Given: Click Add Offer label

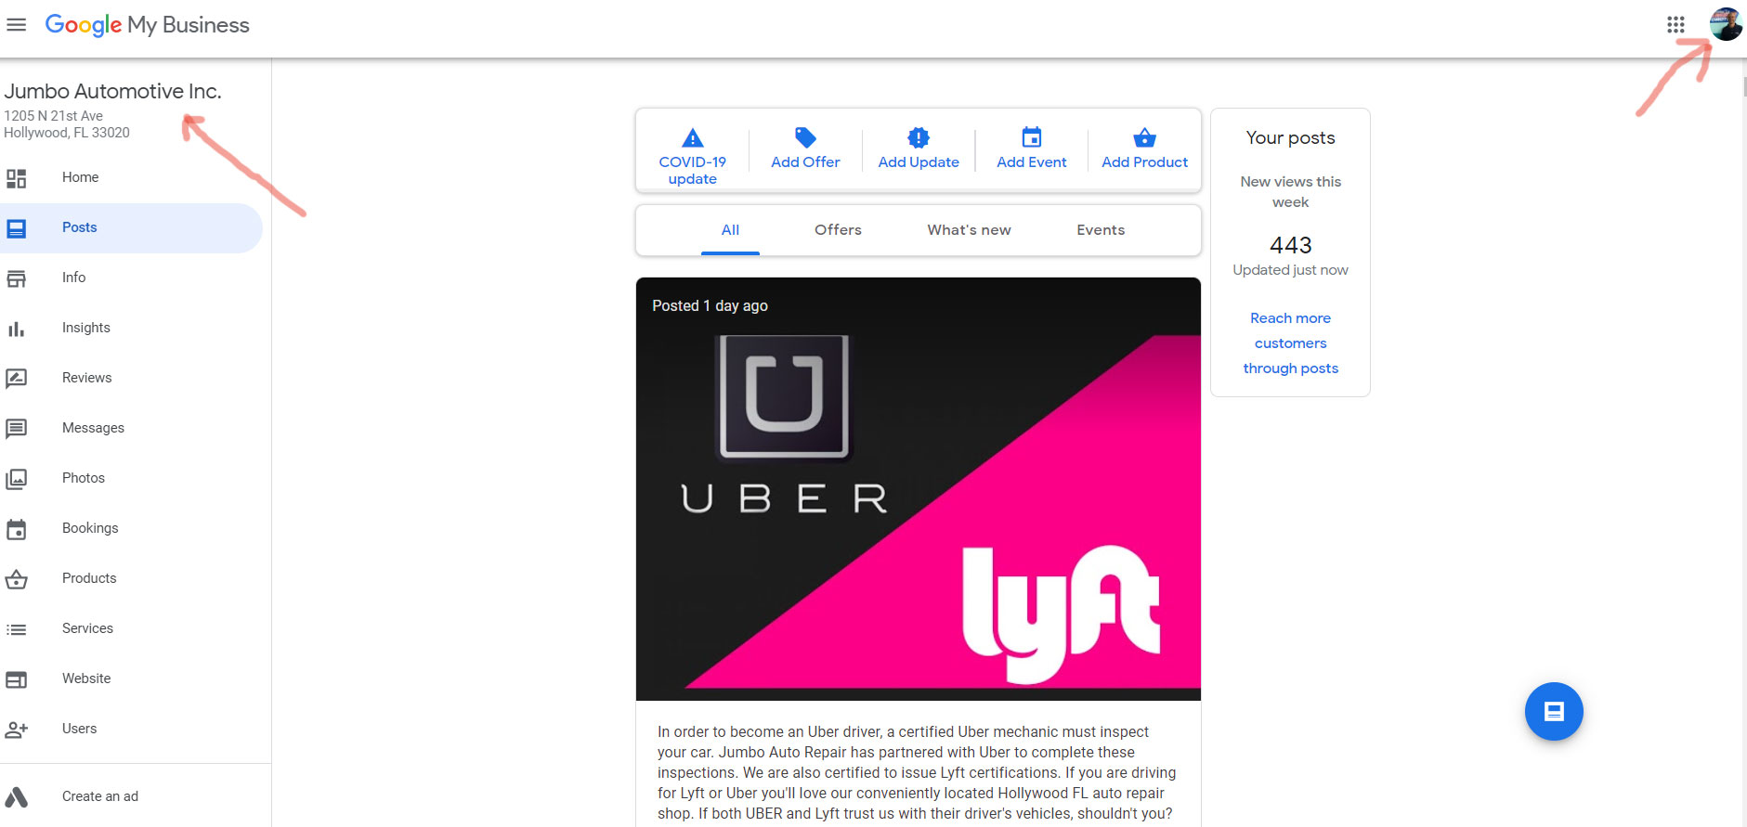Looking at the screenshot, I should tap(805, 162).
